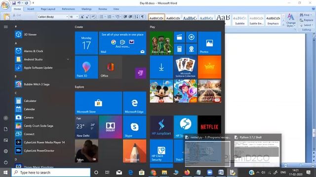
Task: Open the small OneNote tile
Action: coord(140,73)
